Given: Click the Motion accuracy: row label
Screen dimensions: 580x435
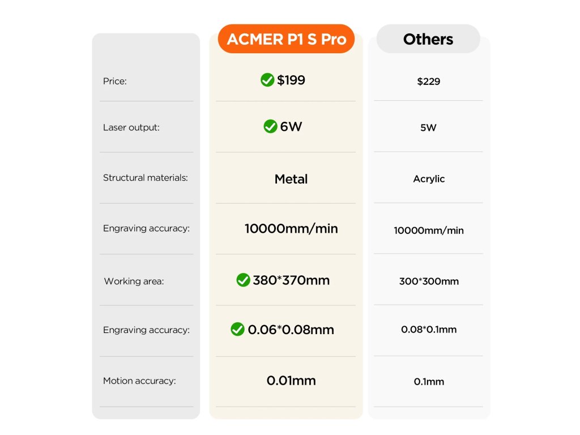Looking at the screenshot, I should (139, 381).
